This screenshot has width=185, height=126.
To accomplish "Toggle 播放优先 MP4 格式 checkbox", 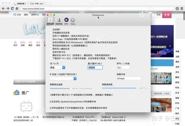I will click(x=51, y=55).
